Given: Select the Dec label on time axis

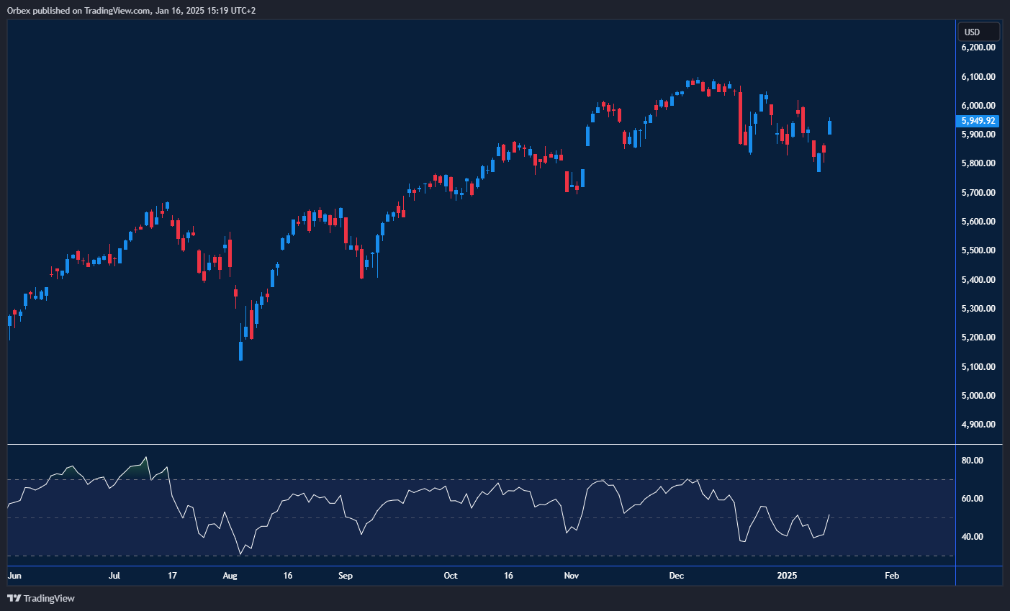Looking at the screenshot, I should 676,576.
